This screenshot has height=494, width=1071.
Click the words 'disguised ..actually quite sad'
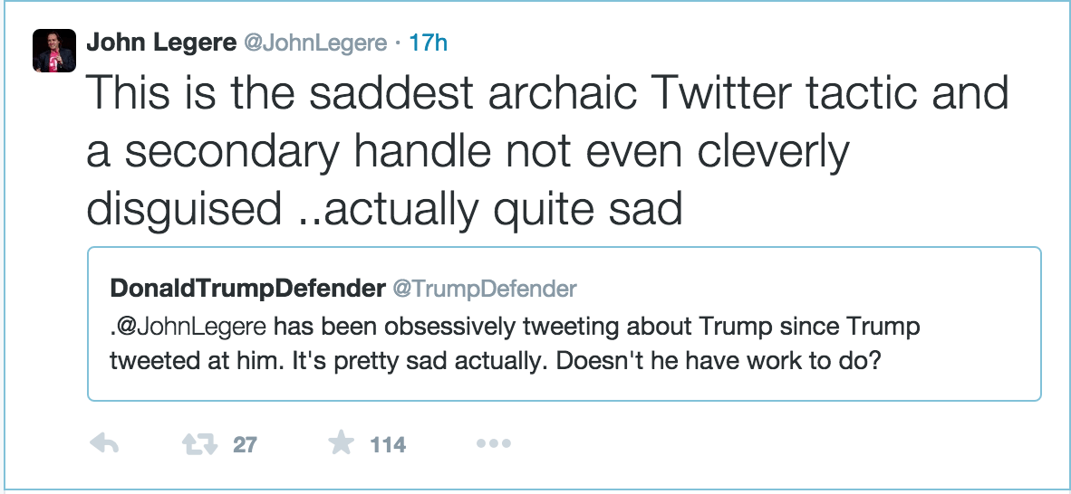point(384,210)
